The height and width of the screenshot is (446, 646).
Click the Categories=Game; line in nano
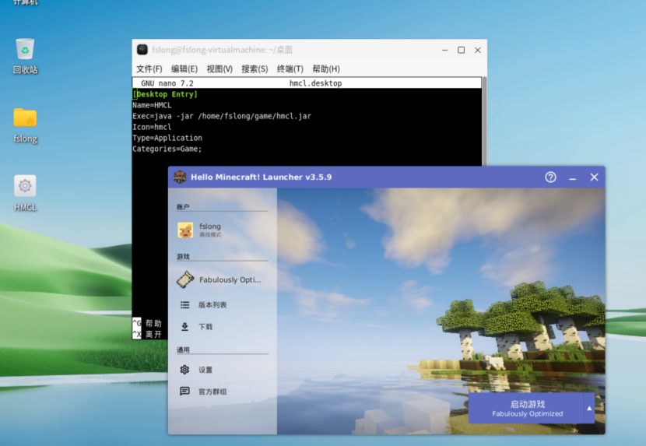coord(167,149)
